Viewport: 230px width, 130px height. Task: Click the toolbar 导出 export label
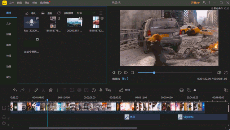tap(127, 90)
